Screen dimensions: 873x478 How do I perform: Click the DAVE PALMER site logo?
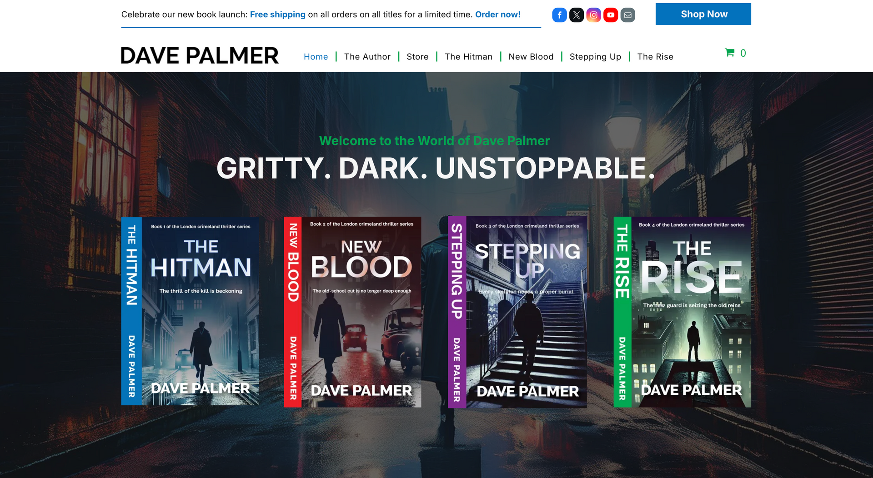pos(200,56)
